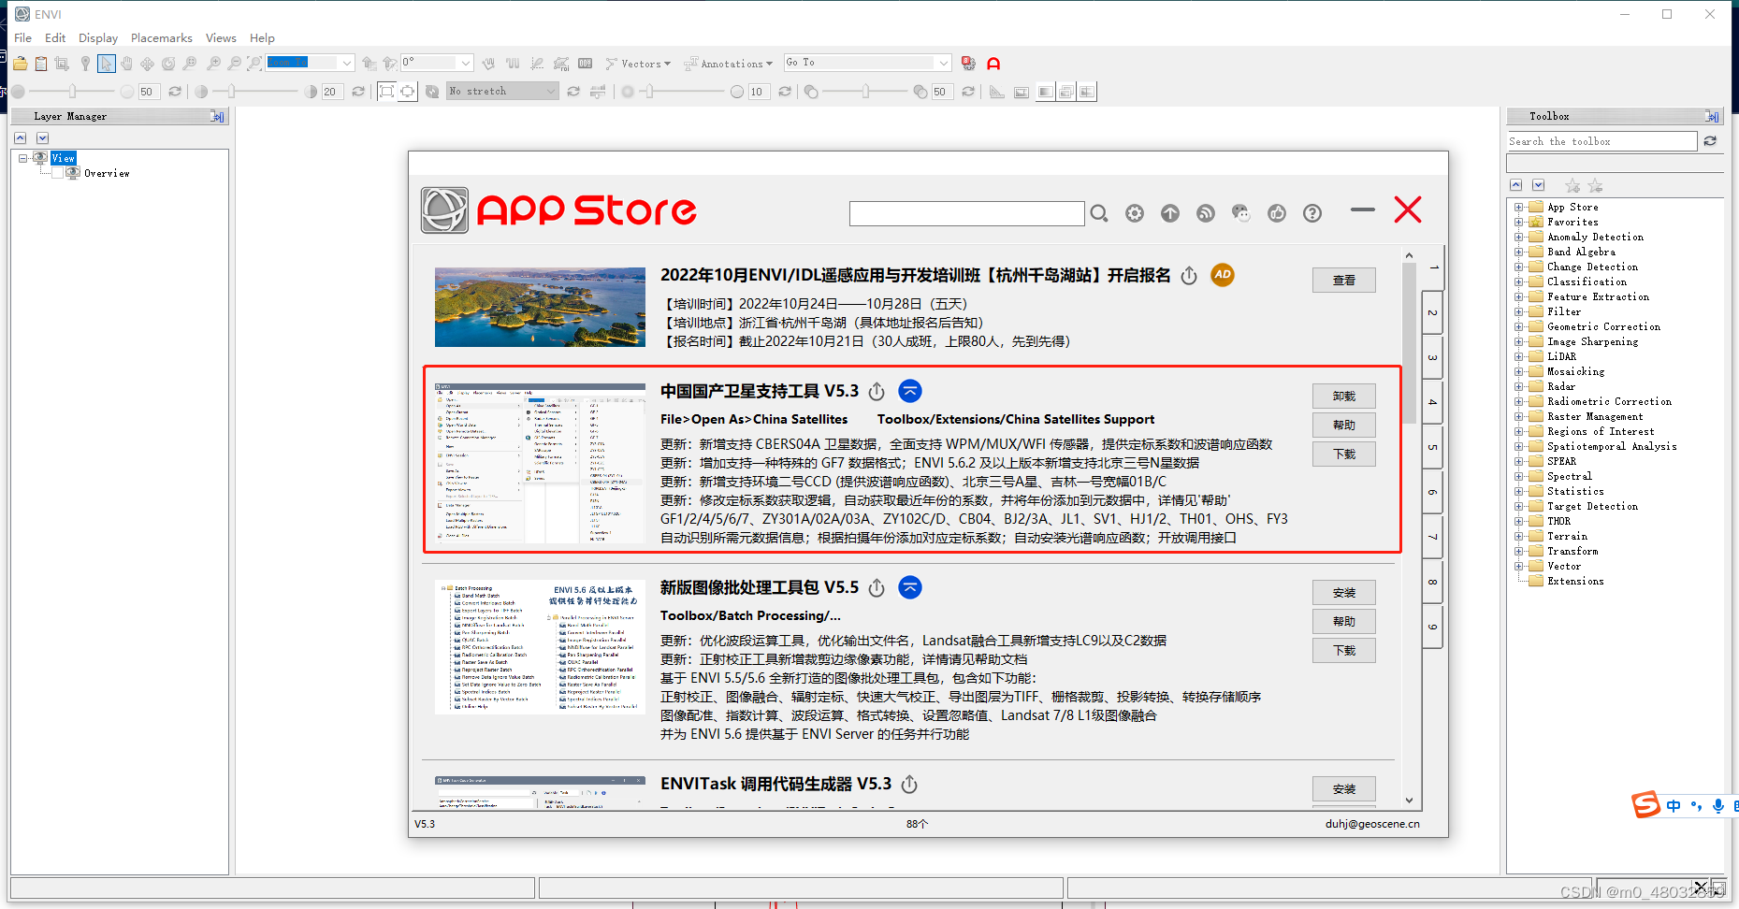
Task: Activate the Pan hand tool
Action: click(x=126, y=64)
